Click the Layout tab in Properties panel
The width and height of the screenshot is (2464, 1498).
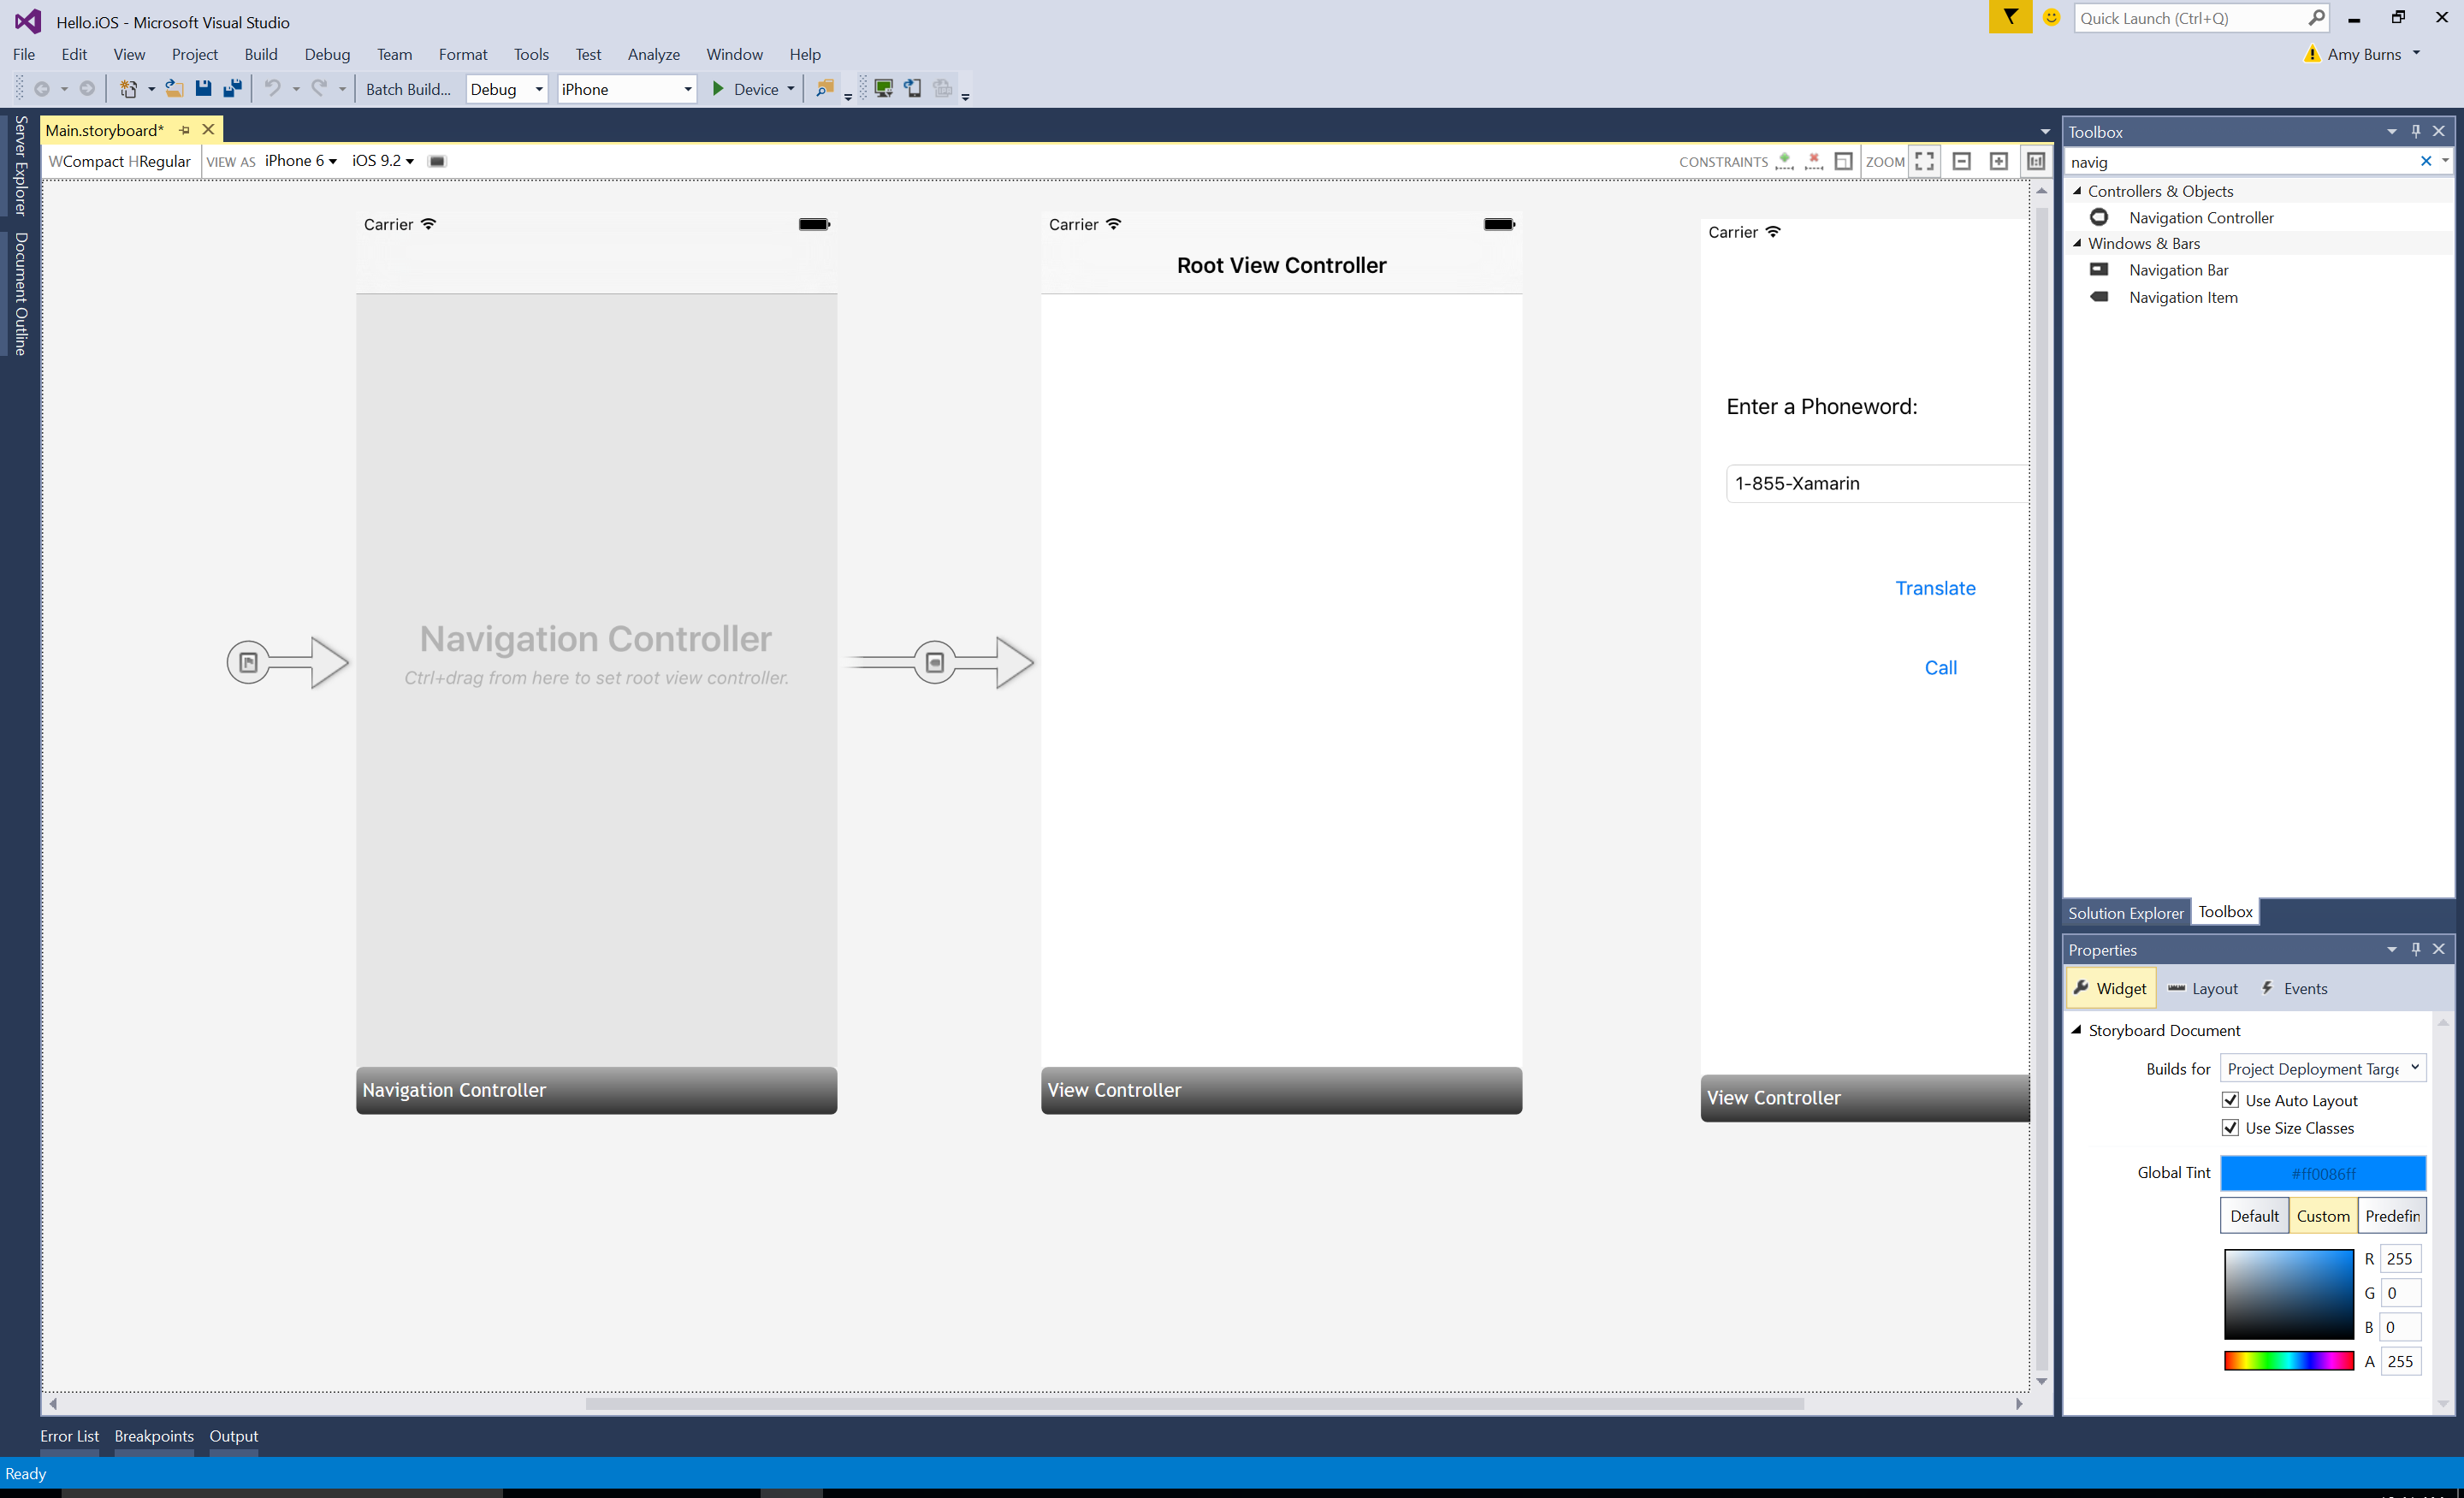coord(2204,987)
